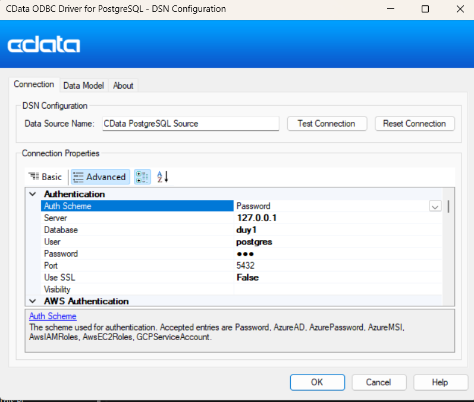Collapse the Authentication section

pyautogui.click(x=33, y=194)
